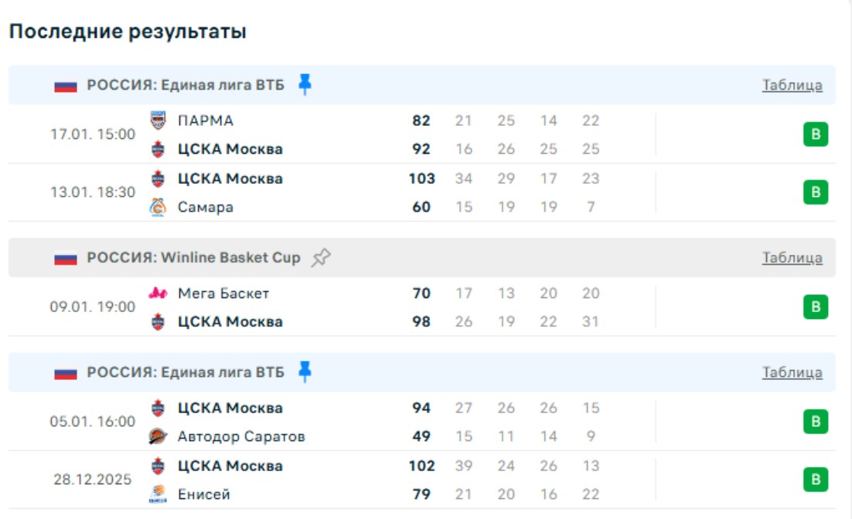This screenshot has height=519, width=852.
Task: Click win badge for ЦСКА vs Самара match
Action: [x=815, y=192]
